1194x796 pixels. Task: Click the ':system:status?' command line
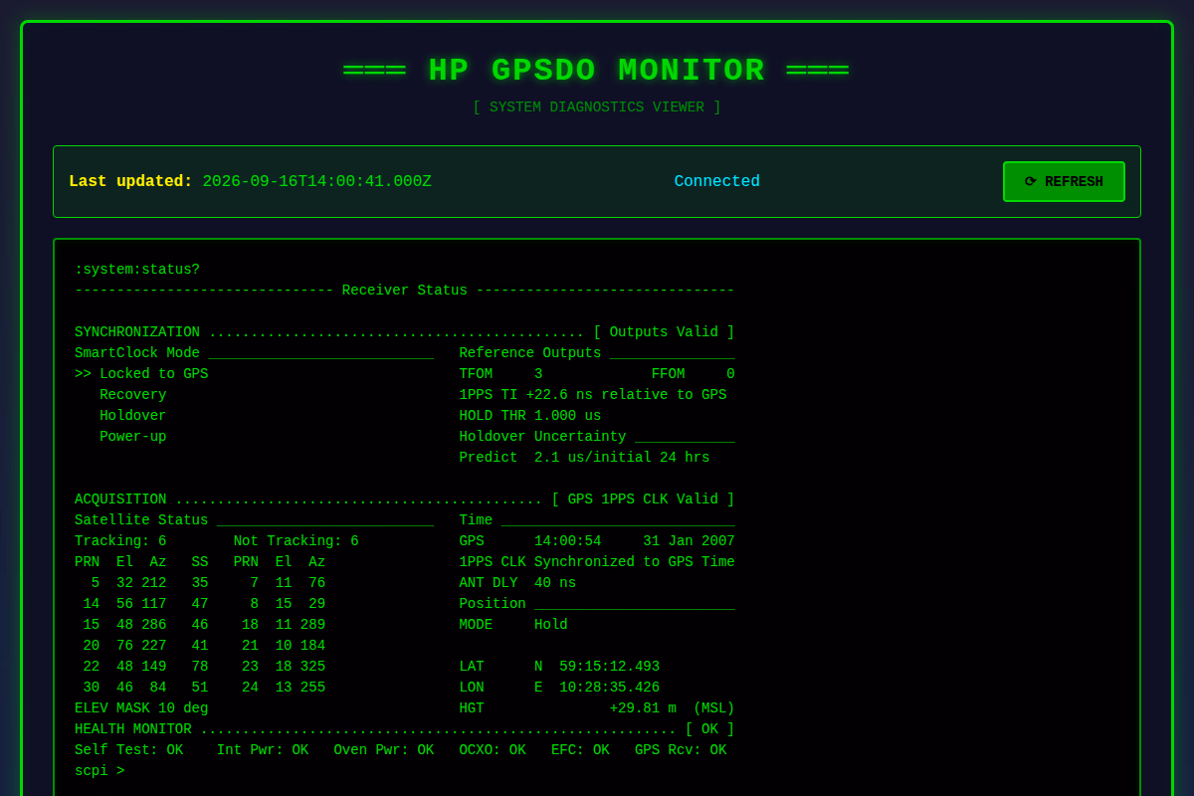(x=137, y=270)
